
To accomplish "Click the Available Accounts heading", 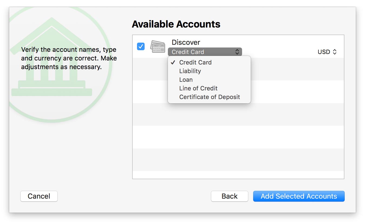I will (176, 24).
